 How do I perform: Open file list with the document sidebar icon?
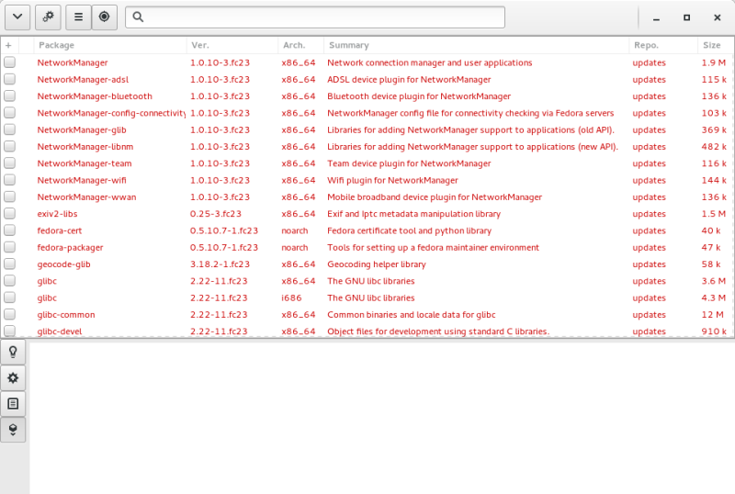[13, 404]
